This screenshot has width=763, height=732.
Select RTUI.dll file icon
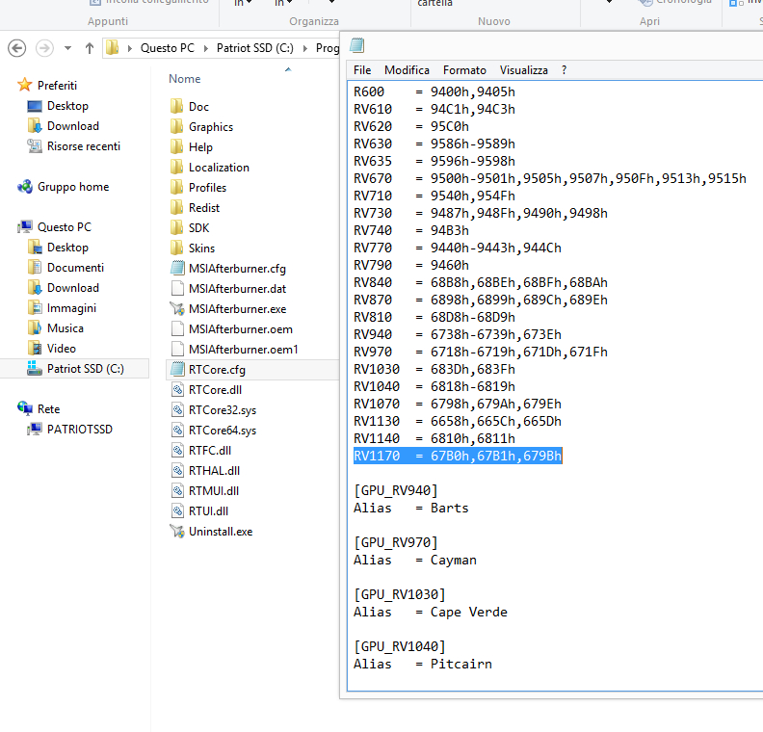coord(177,511)
